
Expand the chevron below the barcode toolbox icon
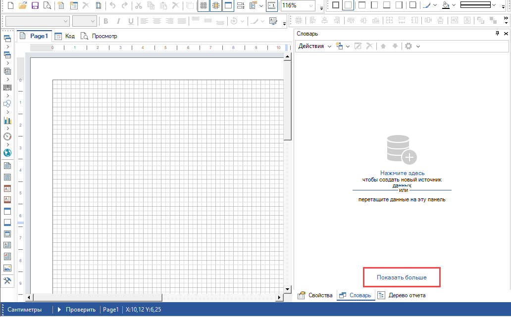coord(7,95)
